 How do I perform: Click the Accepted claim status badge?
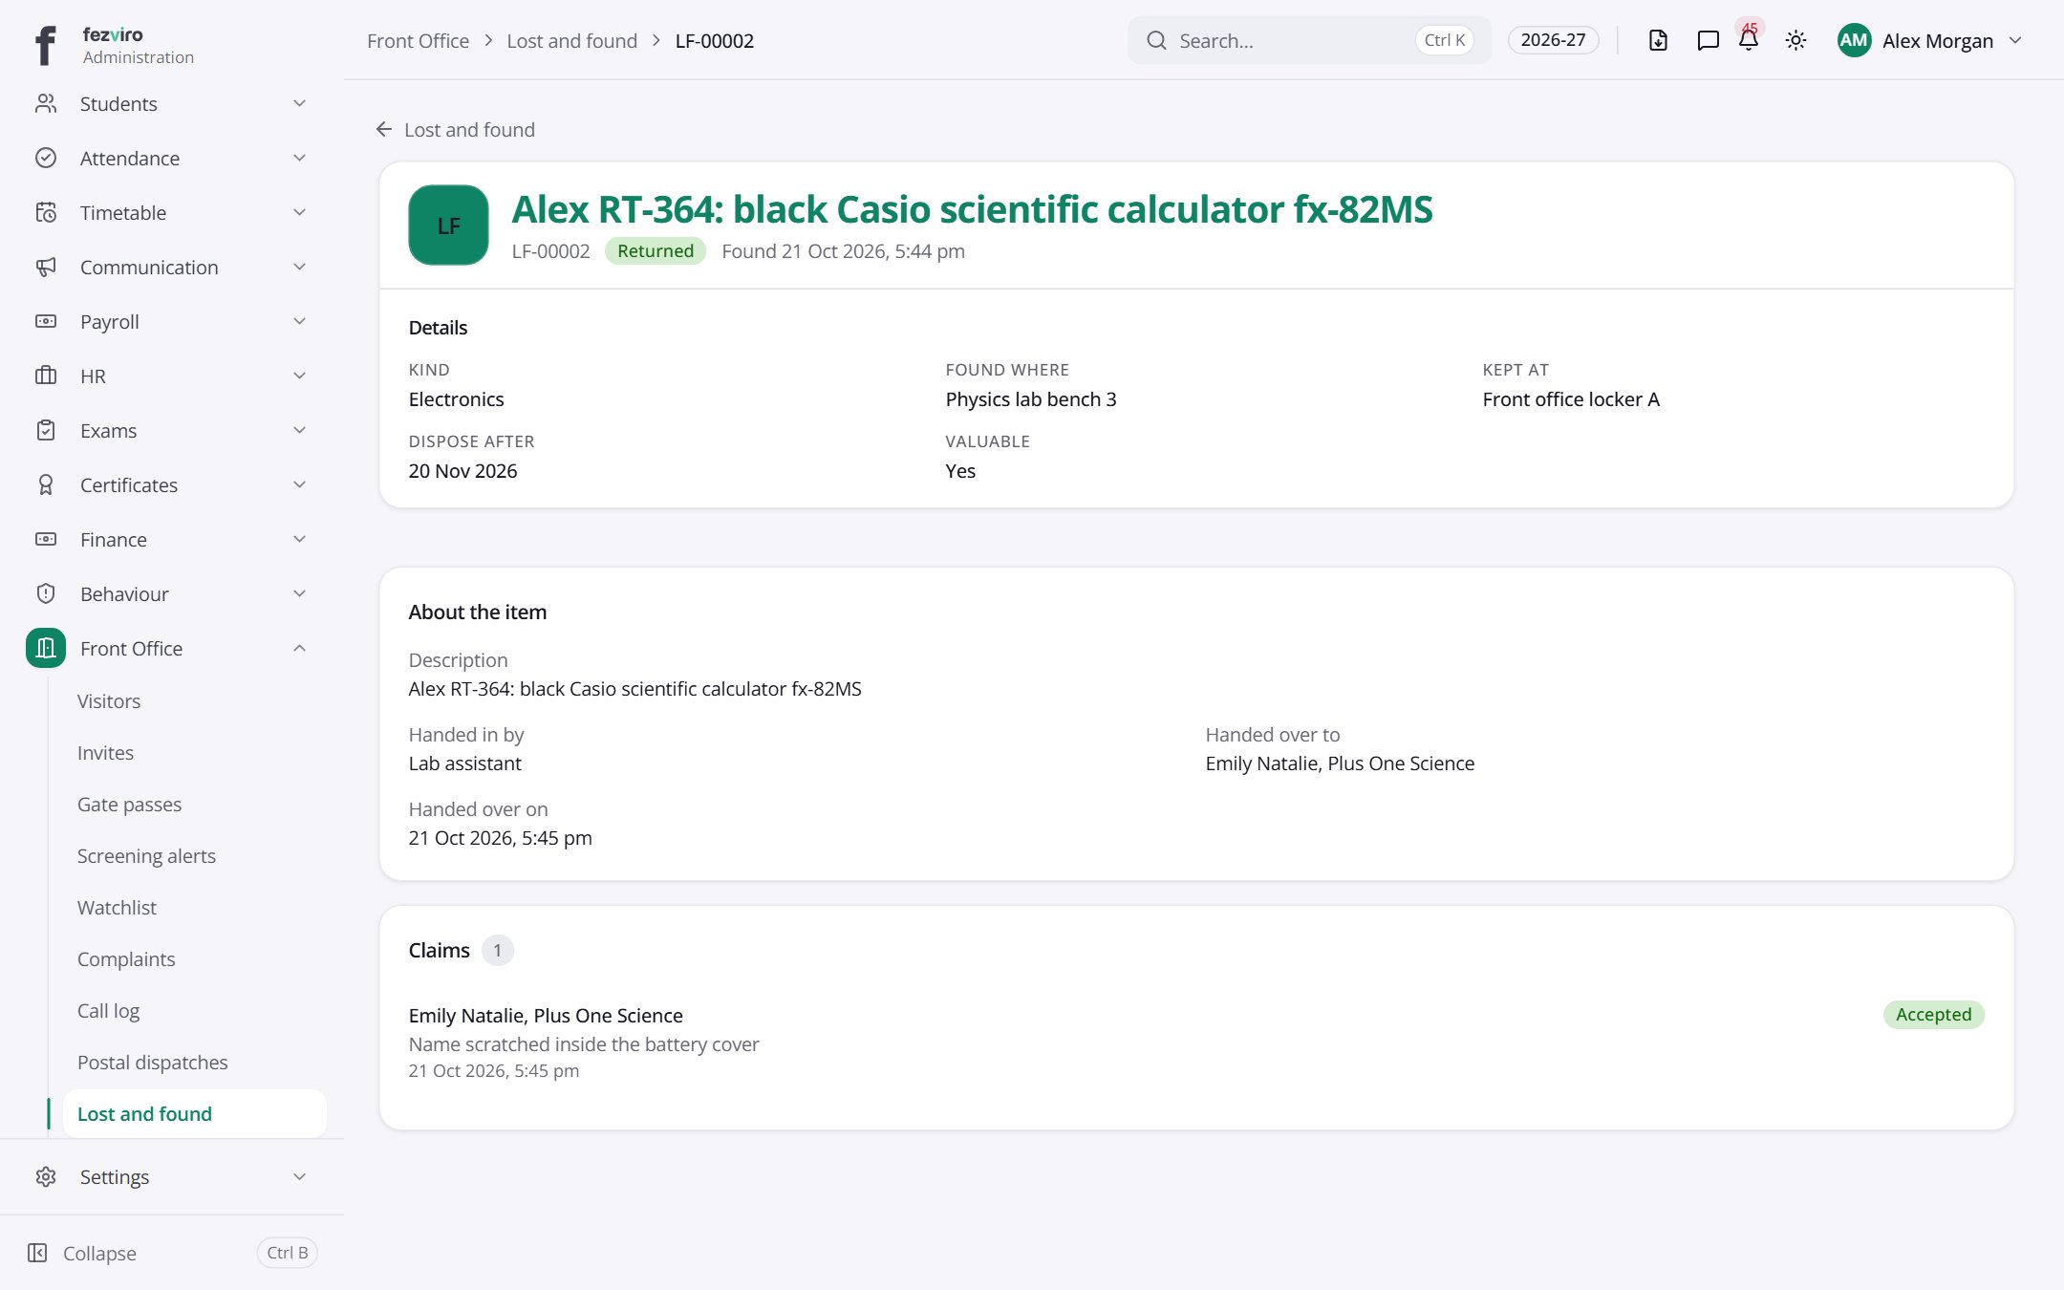1933,1014
